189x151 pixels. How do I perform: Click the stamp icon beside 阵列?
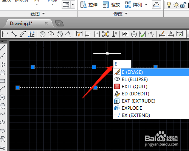coord(156,5)
